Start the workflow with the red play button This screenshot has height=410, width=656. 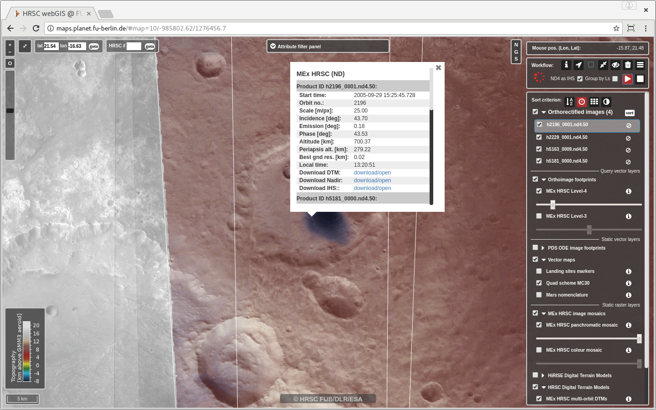tap(628, 79)
